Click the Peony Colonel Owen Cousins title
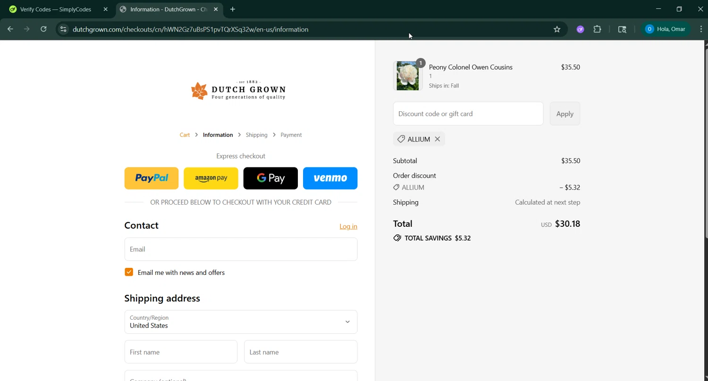The width and height of the screenshot is (708, 381). click(471, 67)
